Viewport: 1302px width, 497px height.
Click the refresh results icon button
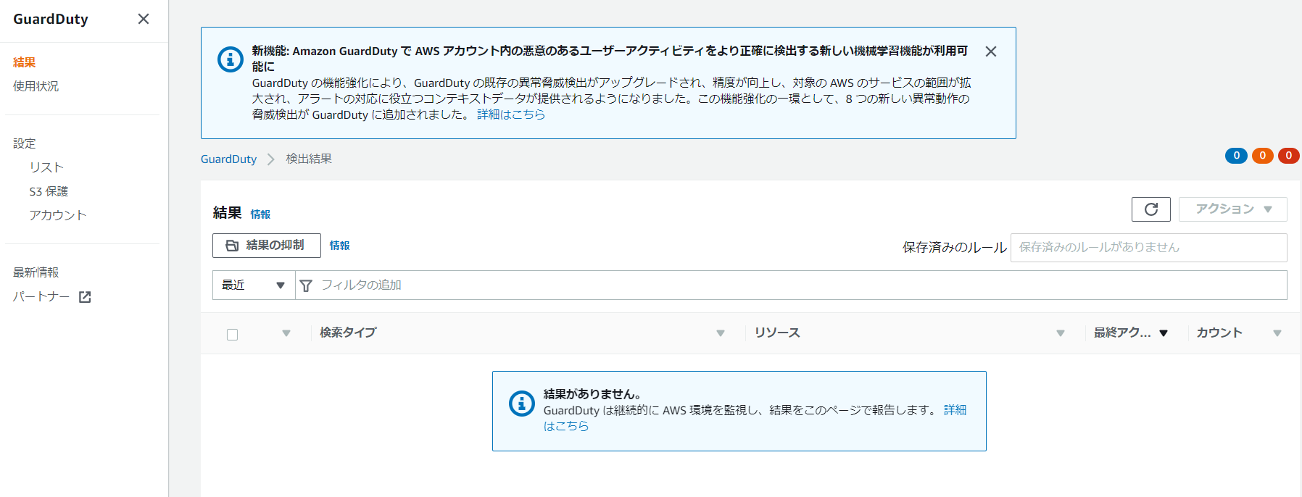pyautogui.click(x=1150, y=209)
